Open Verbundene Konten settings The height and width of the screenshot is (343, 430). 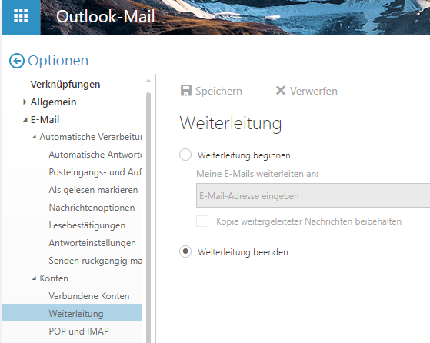tap(89, 296)
